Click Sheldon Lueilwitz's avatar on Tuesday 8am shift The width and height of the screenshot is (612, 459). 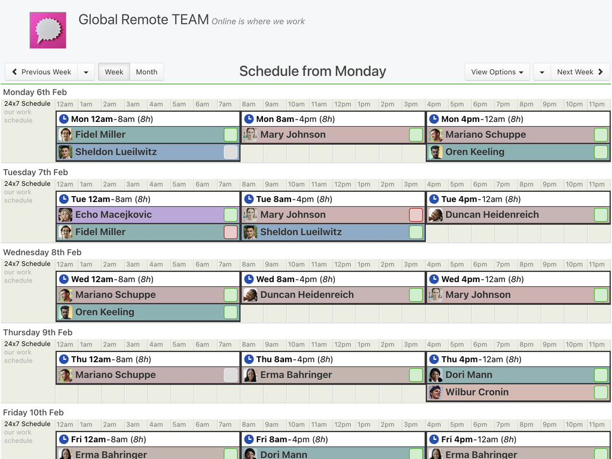(249, 231)
